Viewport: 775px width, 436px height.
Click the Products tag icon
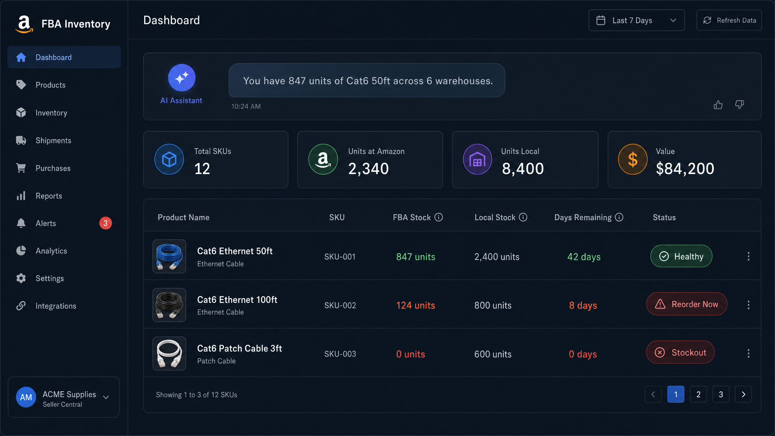[21, 85]
